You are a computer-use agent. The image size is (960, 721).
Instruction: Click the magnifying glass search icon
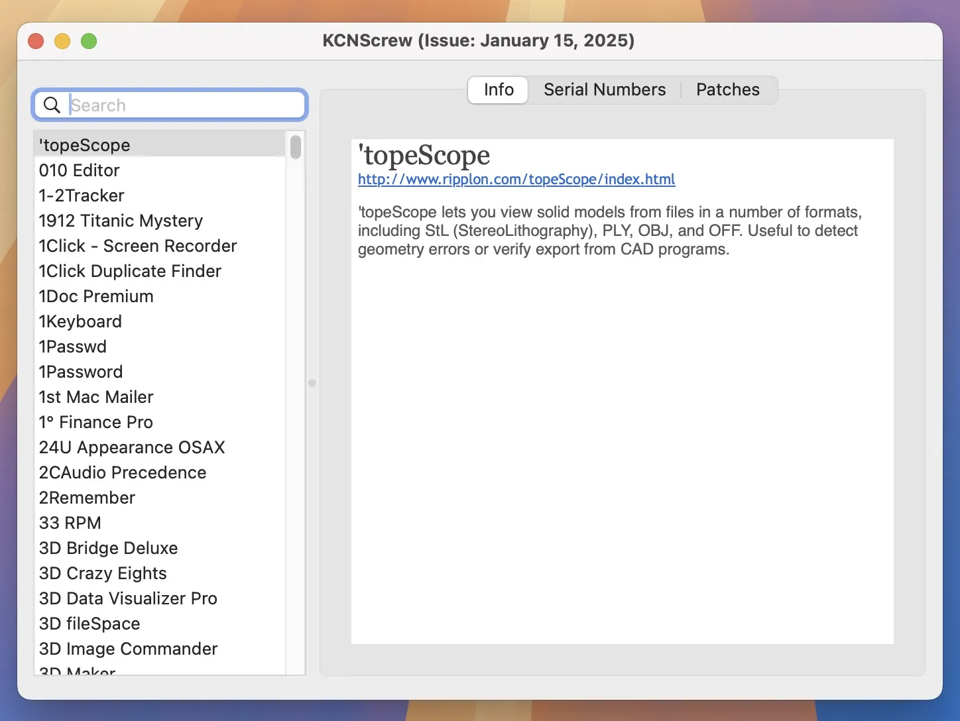click(x=52, y=105)
